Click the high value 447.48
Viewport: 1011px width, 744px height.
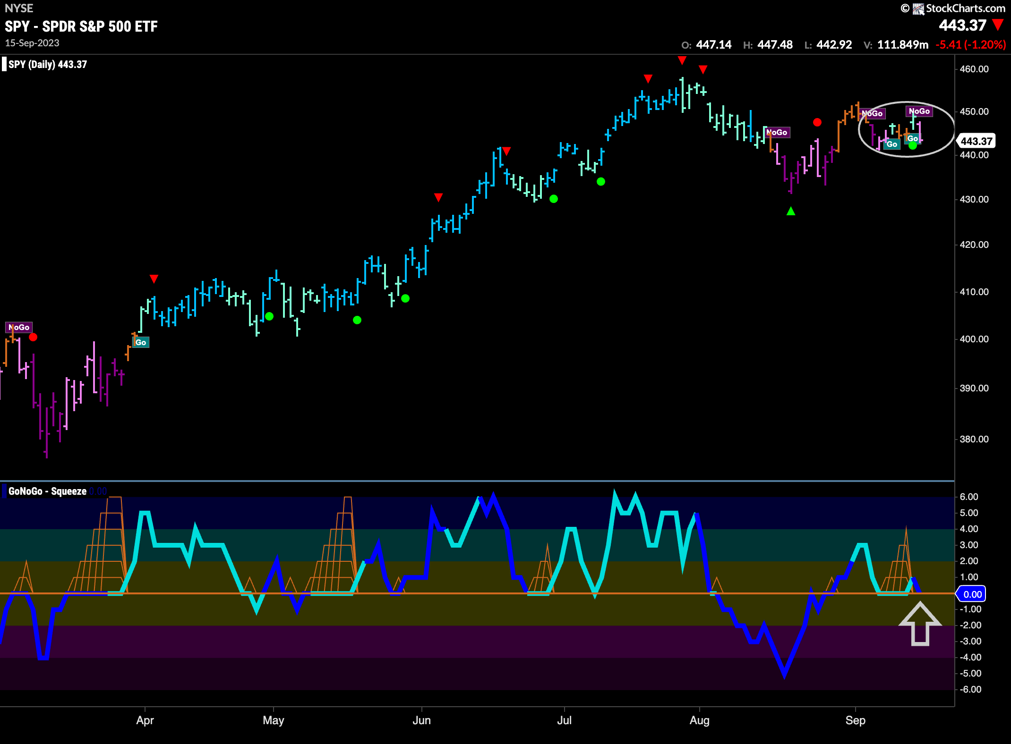click(775, 45)
